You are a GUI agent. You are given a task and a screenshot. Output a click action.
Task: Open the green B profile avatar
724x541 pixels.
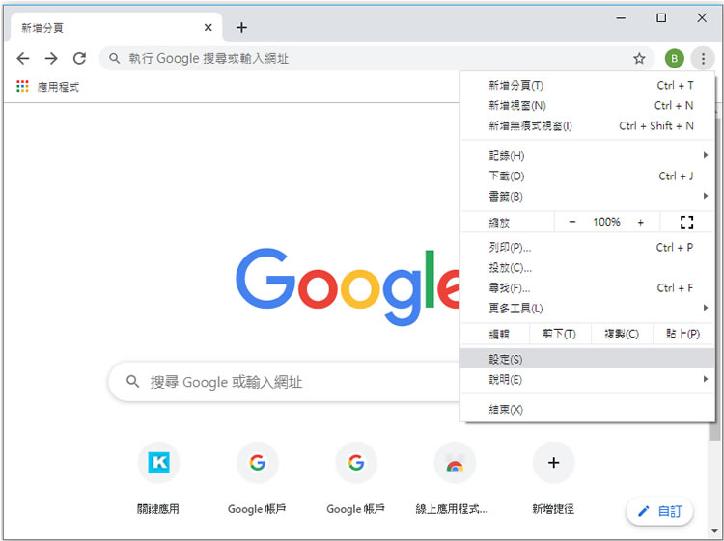point(674,58)
